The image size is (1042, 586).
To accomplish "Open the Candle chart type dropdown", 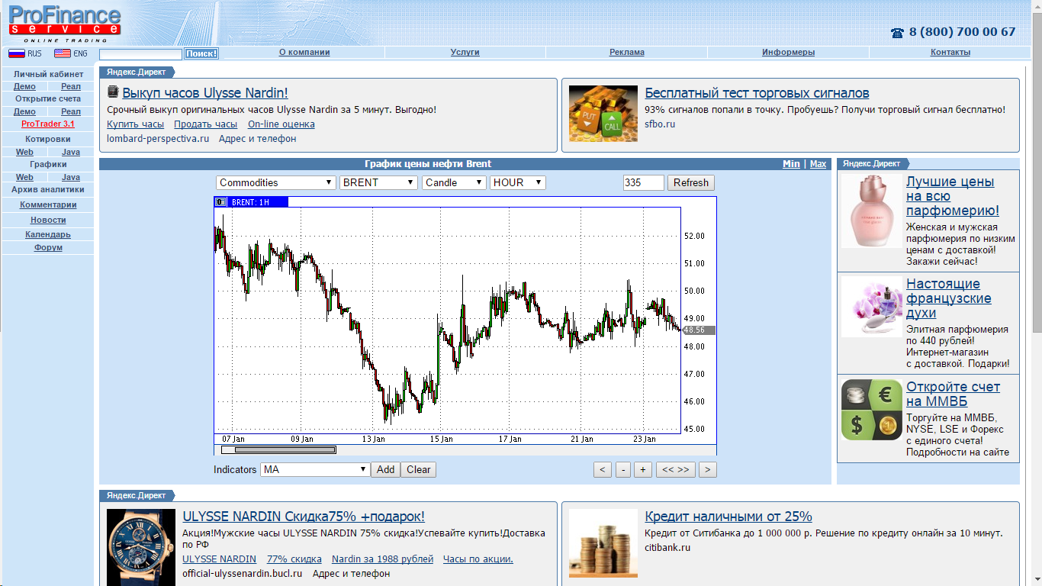I will point(454,182).
